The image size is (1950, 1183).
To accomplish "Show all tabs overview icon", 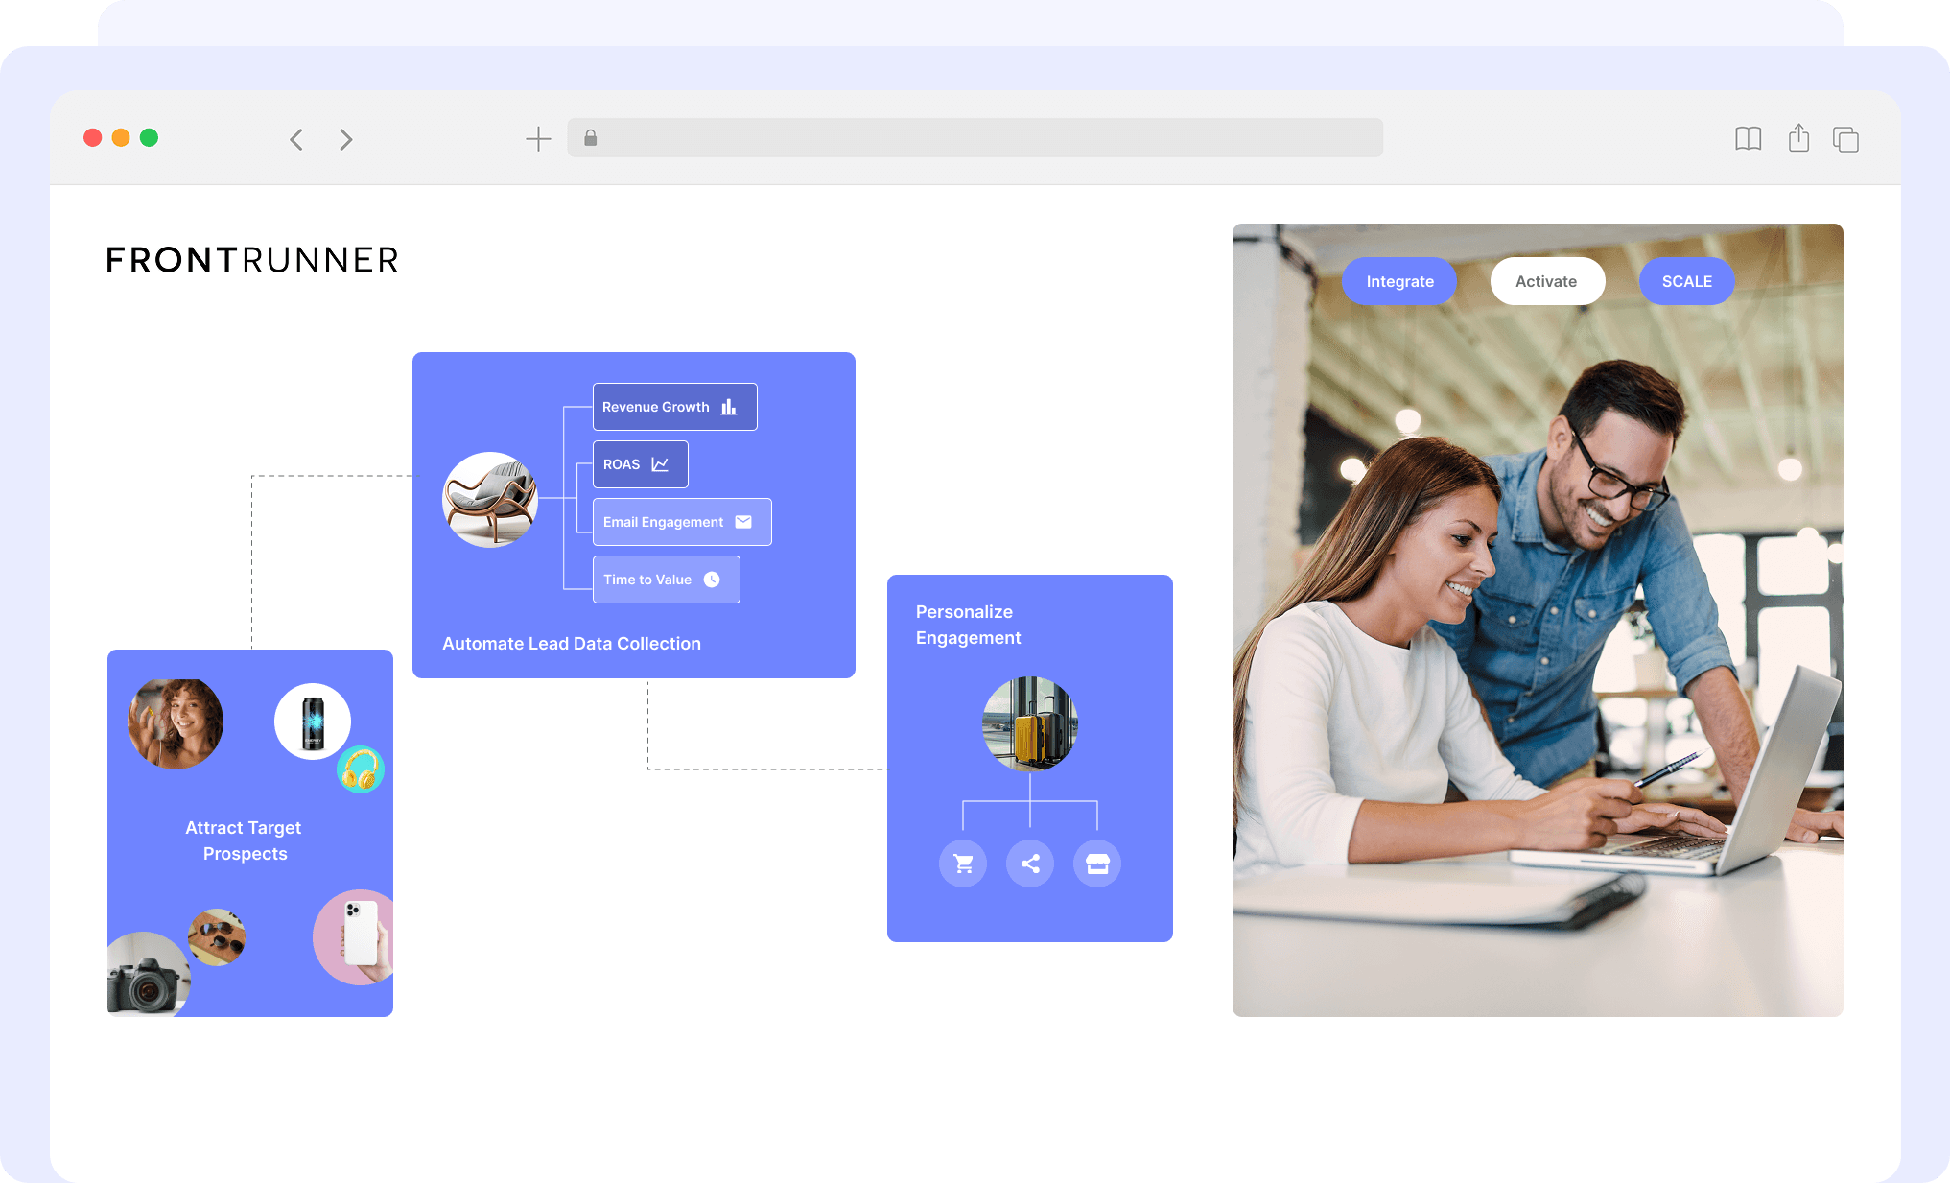I will (1845, 139).
